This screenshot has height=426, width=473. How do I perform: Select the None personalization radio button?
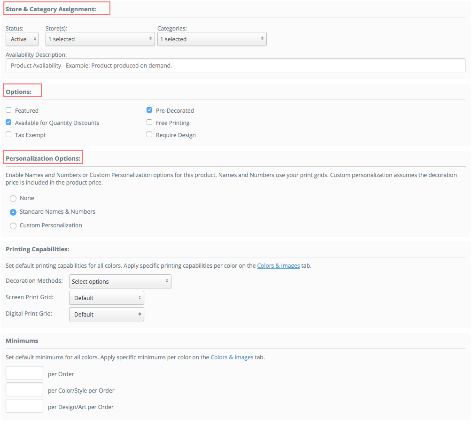click(x=13, y=199)
